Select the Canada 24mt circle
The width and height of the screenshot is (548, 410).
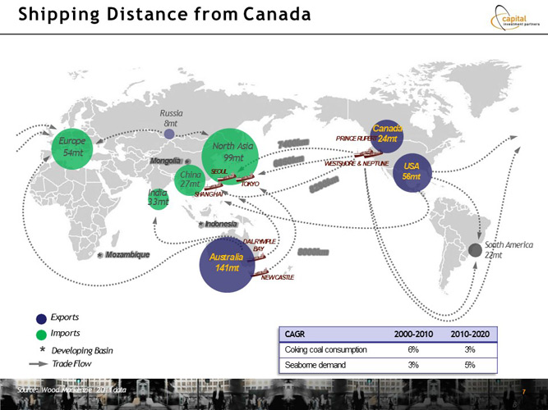point(385,135)
